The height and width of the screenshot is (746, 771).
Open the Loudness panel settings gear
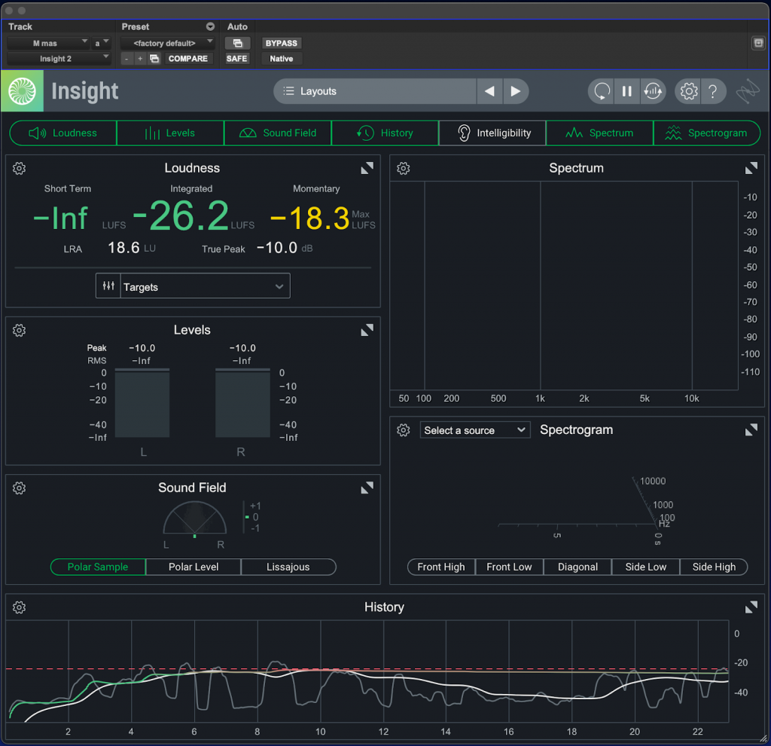(x=19, y=168)
